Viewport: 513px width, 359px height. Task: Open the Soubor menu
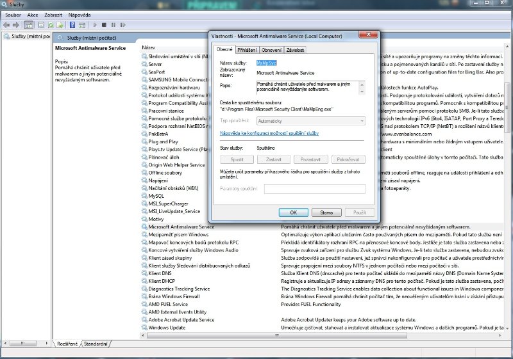pos(13,15)
